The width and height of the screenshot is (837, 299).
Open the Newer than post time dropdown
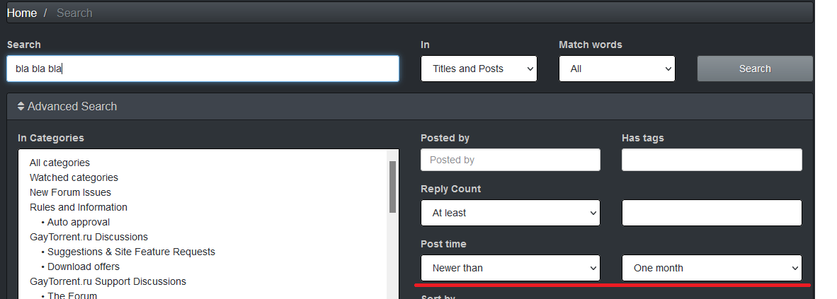[x=510, y=268]
